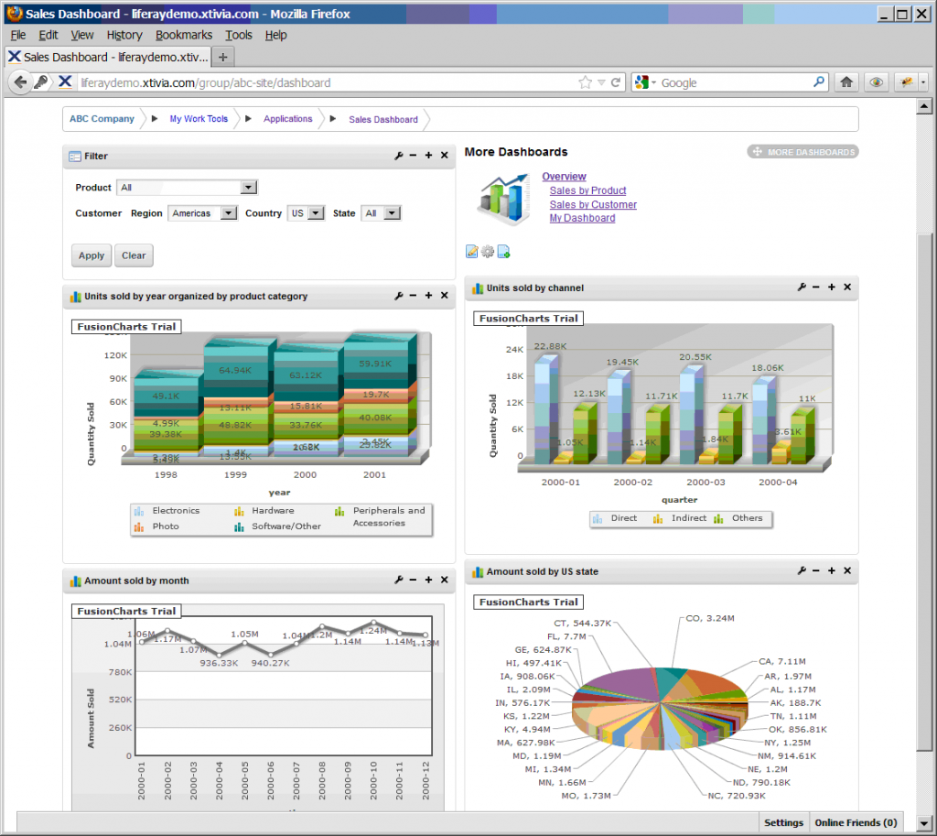Click the Apply button in the Filter
This screenshot has width=937, height=836.
coord(91,255)
